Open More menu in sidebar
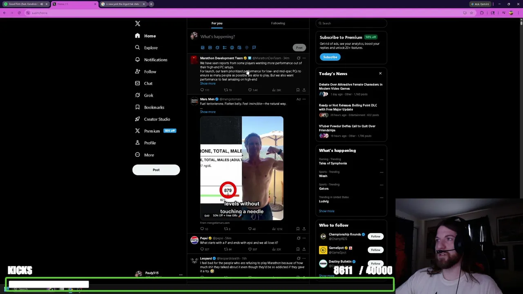 pyautogui.click(x=144, y=155)
